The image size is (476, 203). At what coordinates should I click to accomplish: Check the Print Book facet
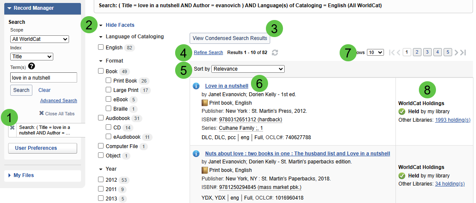108,80
